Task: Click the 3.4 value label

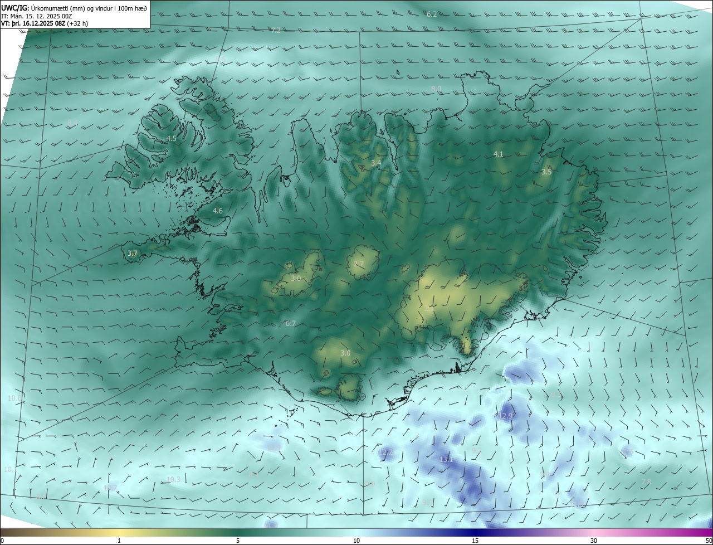Action: 376,163
